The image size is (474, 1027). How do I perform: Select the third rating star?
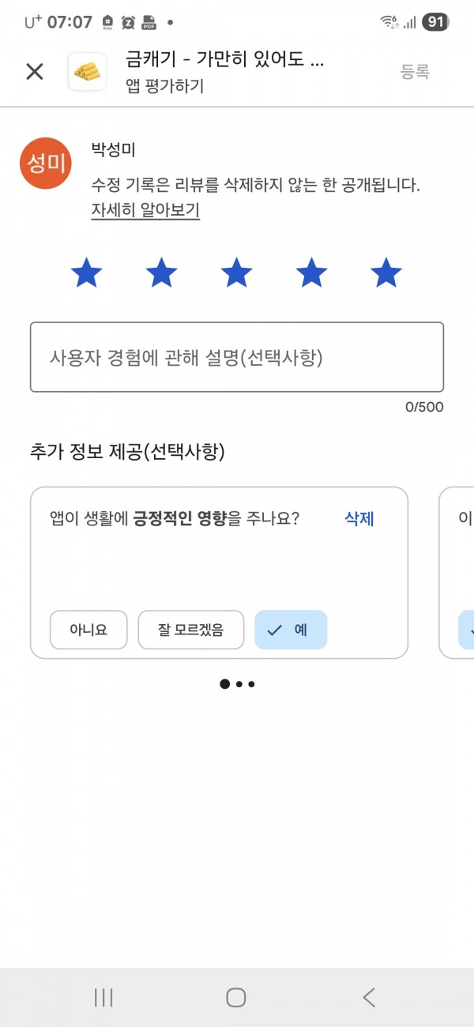point(236,273)
